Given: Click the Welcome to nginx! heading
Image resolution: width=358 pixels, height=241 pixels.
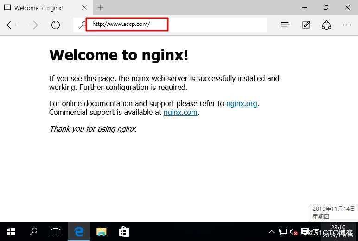Looking at the screenshot, I should pyautogui.click(x=119, y=55).
